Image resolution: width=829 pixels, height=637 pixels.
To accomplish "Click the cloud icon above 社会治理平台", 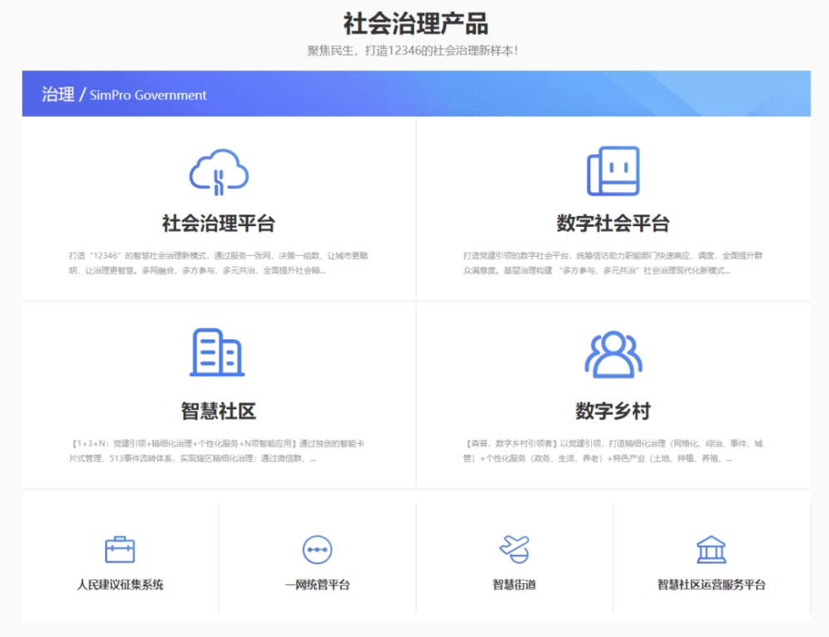I will click(x=219, y=171).
